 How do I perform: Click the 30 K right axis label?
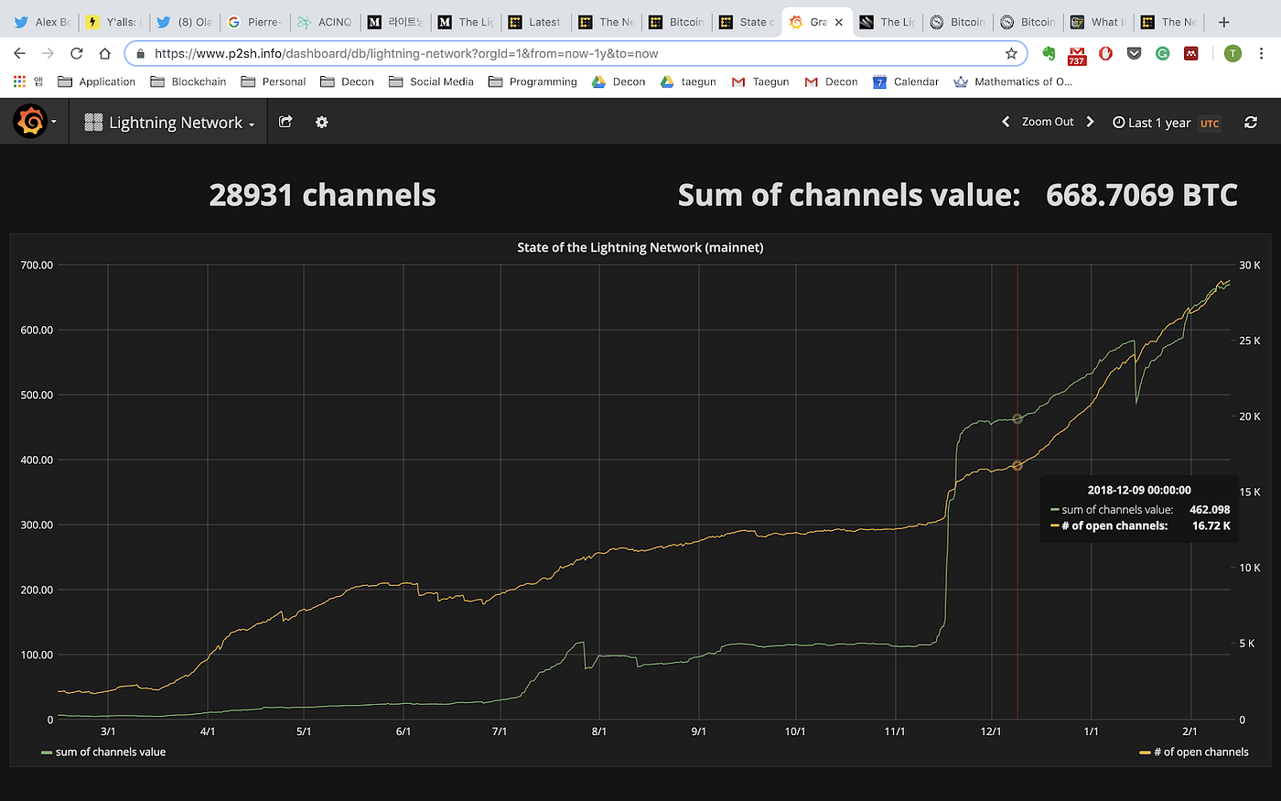[x=1250, y=265]
